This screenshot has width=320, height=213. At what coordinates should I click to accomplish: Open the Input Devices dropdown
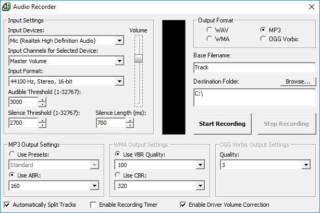tap(119, 41)
